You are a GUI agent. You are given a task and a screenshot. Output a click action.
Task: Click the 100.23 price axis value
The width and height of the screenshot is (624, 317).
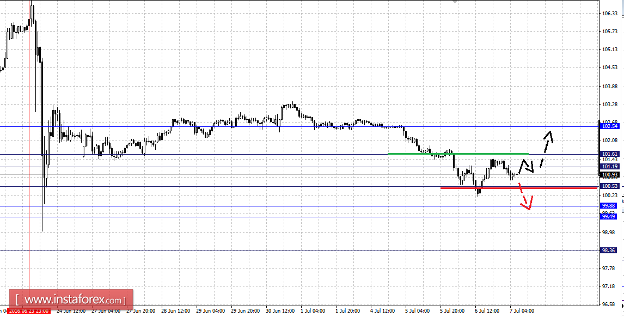coord(610,195)
